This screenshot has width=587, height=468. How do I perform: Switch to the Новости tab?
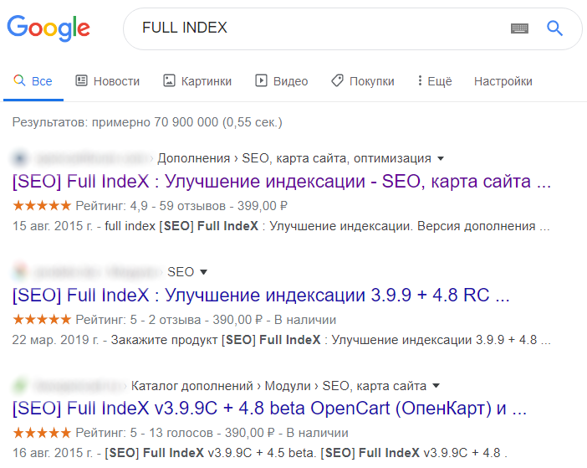107,81
